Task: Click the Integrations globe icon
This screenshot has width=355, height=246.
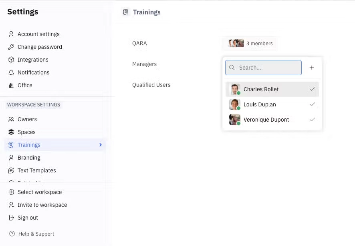Action: click(x=11, y=60)
